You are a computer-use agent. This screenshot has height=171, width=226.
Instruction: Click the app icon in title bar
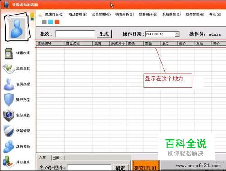6,5
